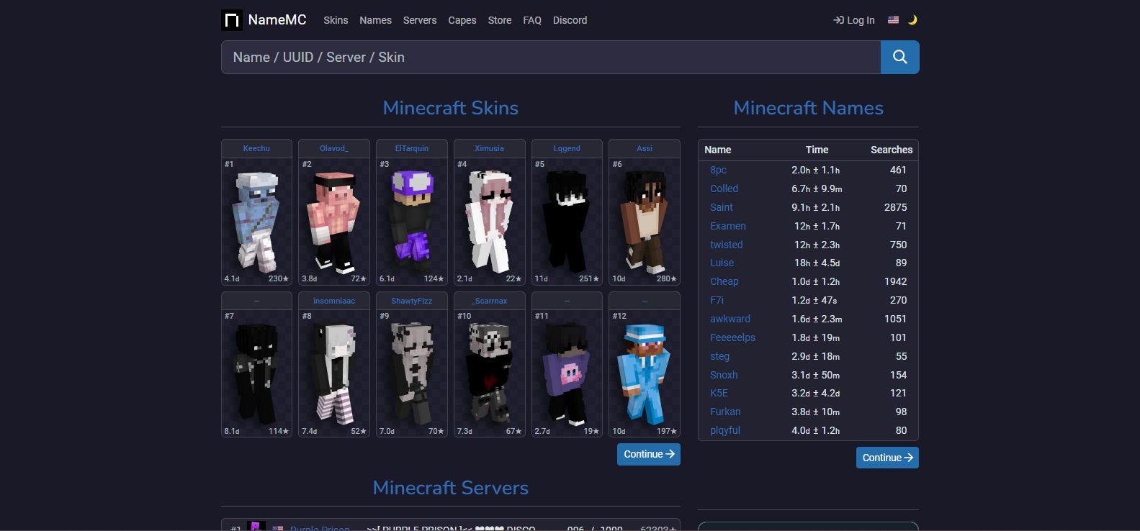Open skin #8 thumbnail by insomniaac
The image size is (1140, 531).
point(334,373)
